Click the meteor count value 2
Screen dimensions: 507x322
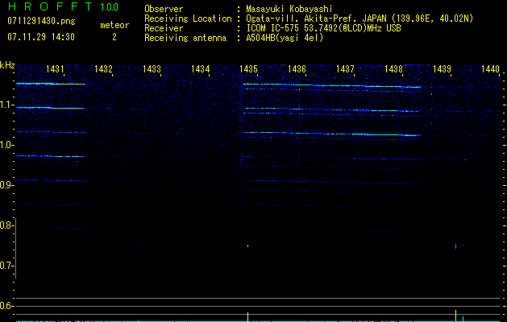click(114, 37)
